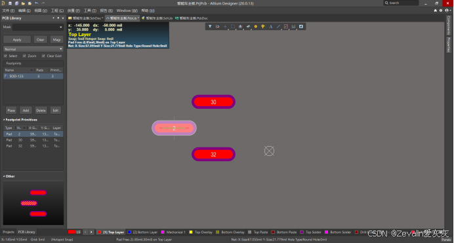Open the last menu after Window
The height and width of the screenshot is (243, 454).
point(148,10)
